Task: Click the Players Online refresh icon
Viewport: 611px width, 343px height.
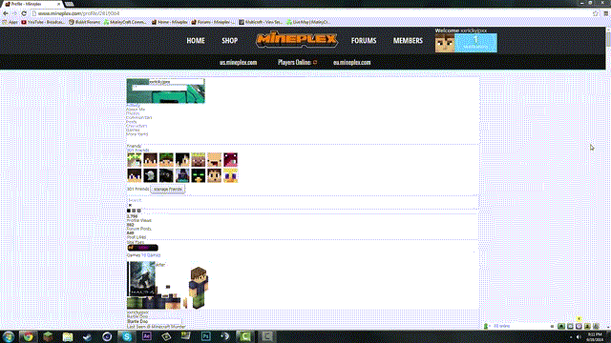Action: (x=315, y=62)
